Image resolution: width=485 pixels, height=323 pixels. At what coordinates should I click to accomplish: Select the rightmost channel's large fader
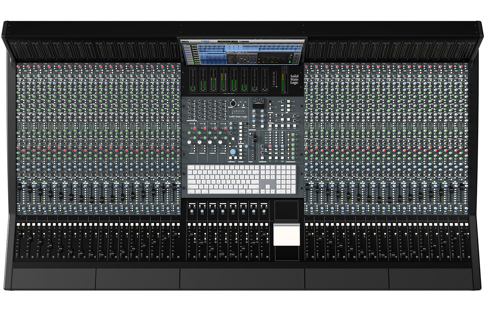point(465,234)
